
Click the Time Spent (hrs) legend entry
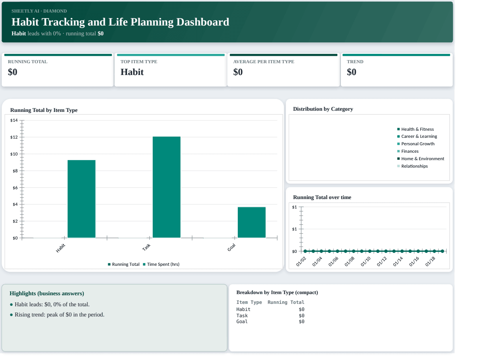pyautogui.click(x=161, y=265)
